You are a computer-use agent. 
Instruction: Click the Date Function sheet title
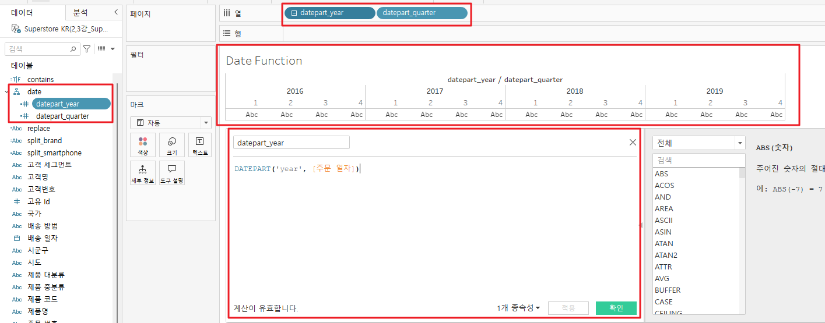pyautogui.click(x=264, y=61)
